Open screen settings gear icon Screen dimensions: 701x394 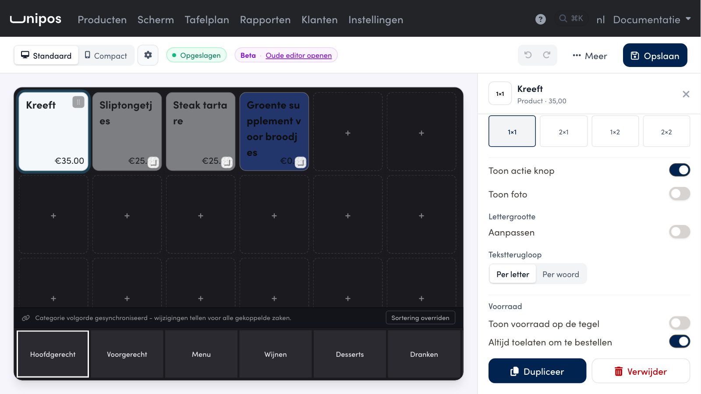click(x=148, y=55)
